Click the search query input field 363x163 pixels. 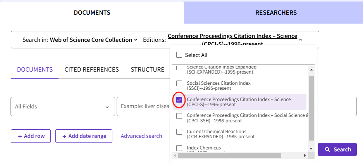point(143,106)
